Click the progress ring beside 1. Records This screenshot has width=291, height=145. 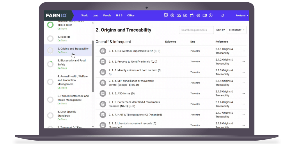[50, 39]
